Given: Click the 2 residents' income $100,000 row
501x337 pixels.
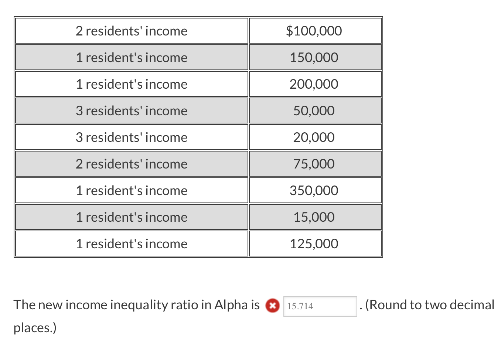Looking at the screenshot, I should tap(198, 31).
